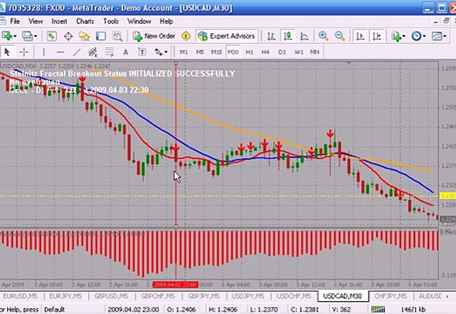Screen dimensions: 456x314
Task: Open the File menu
Action: coord(14,21)
